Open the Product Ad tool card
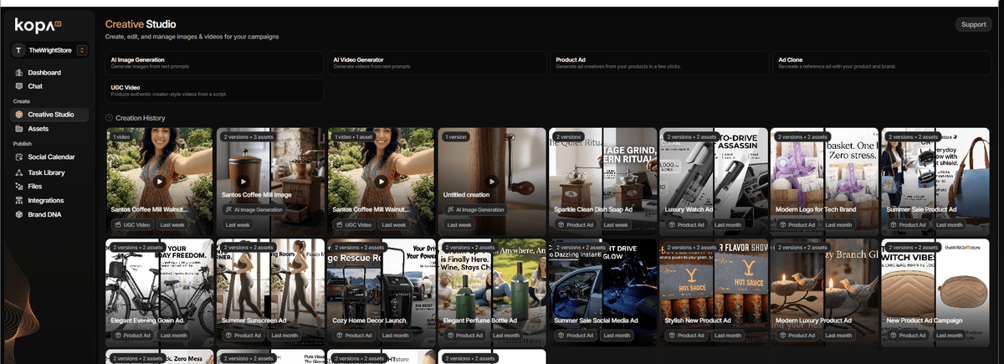Viewport: 1004px width, 364px height. [658, 63]
